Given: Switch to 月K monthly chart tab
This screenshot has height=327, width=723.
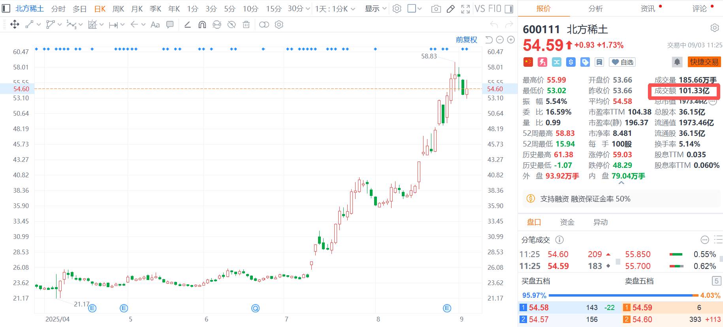Looking at the screenshot, I should pos(137,8).
